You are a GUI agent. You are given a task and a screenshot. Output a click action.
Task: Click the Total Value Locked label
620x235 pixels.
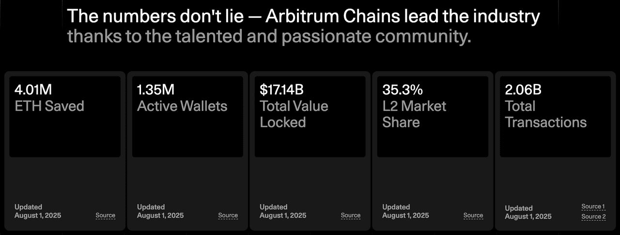coord(294,114)
